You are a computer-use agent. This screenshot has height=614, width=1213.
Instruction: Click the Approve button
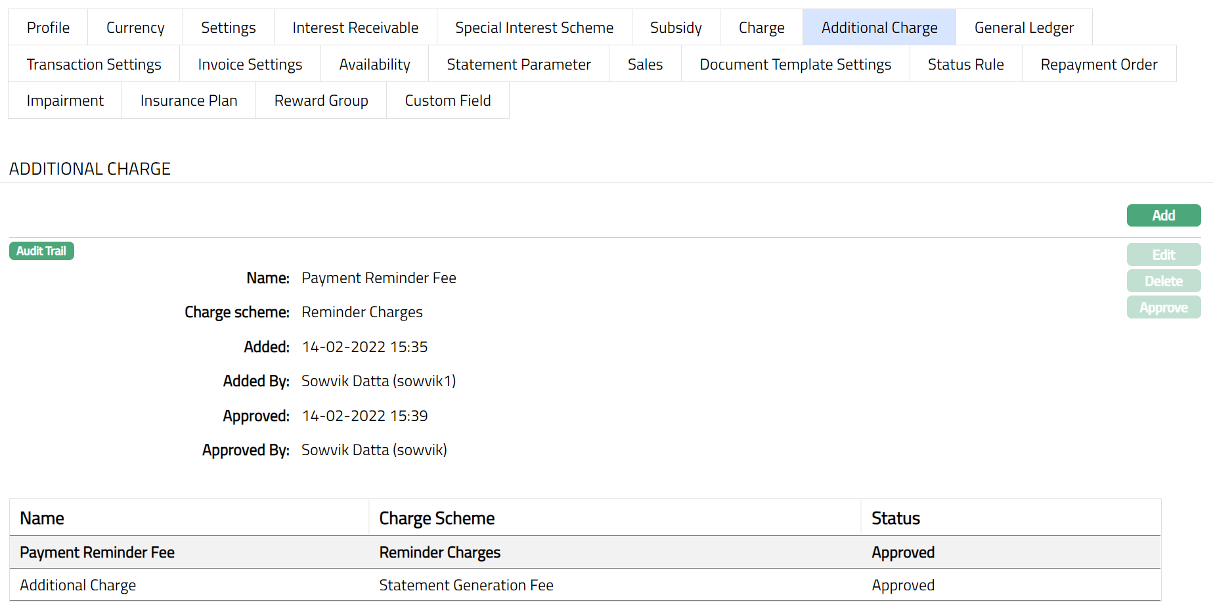tap(1163, 307)
